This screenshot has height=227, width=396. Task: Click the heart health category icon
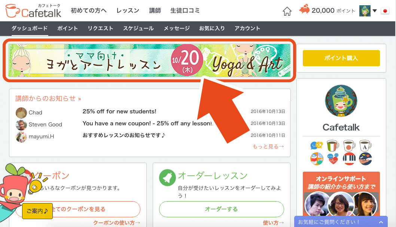333,159
